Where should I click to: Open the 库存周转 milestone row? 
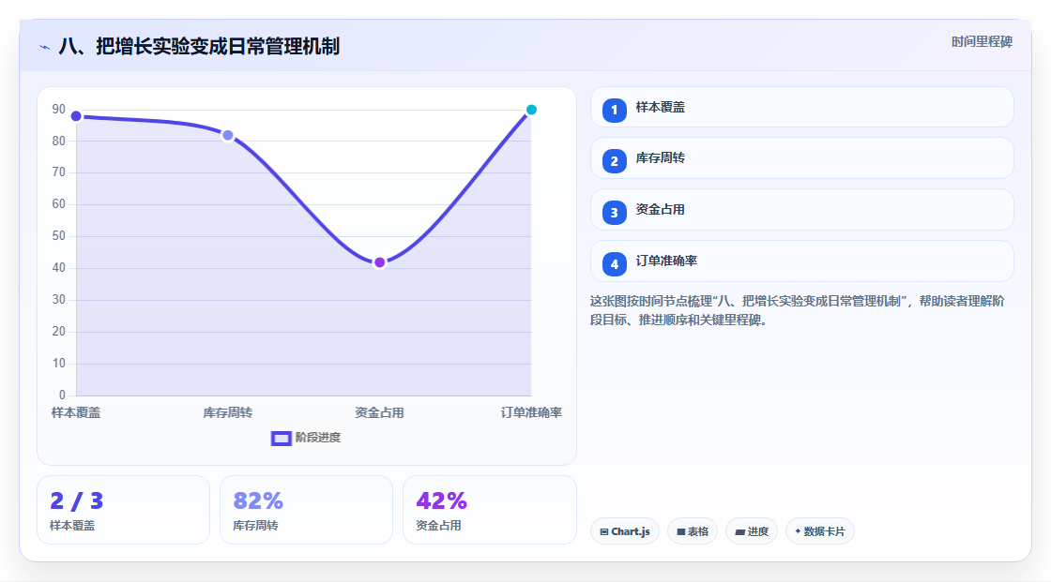pos(801,158)
